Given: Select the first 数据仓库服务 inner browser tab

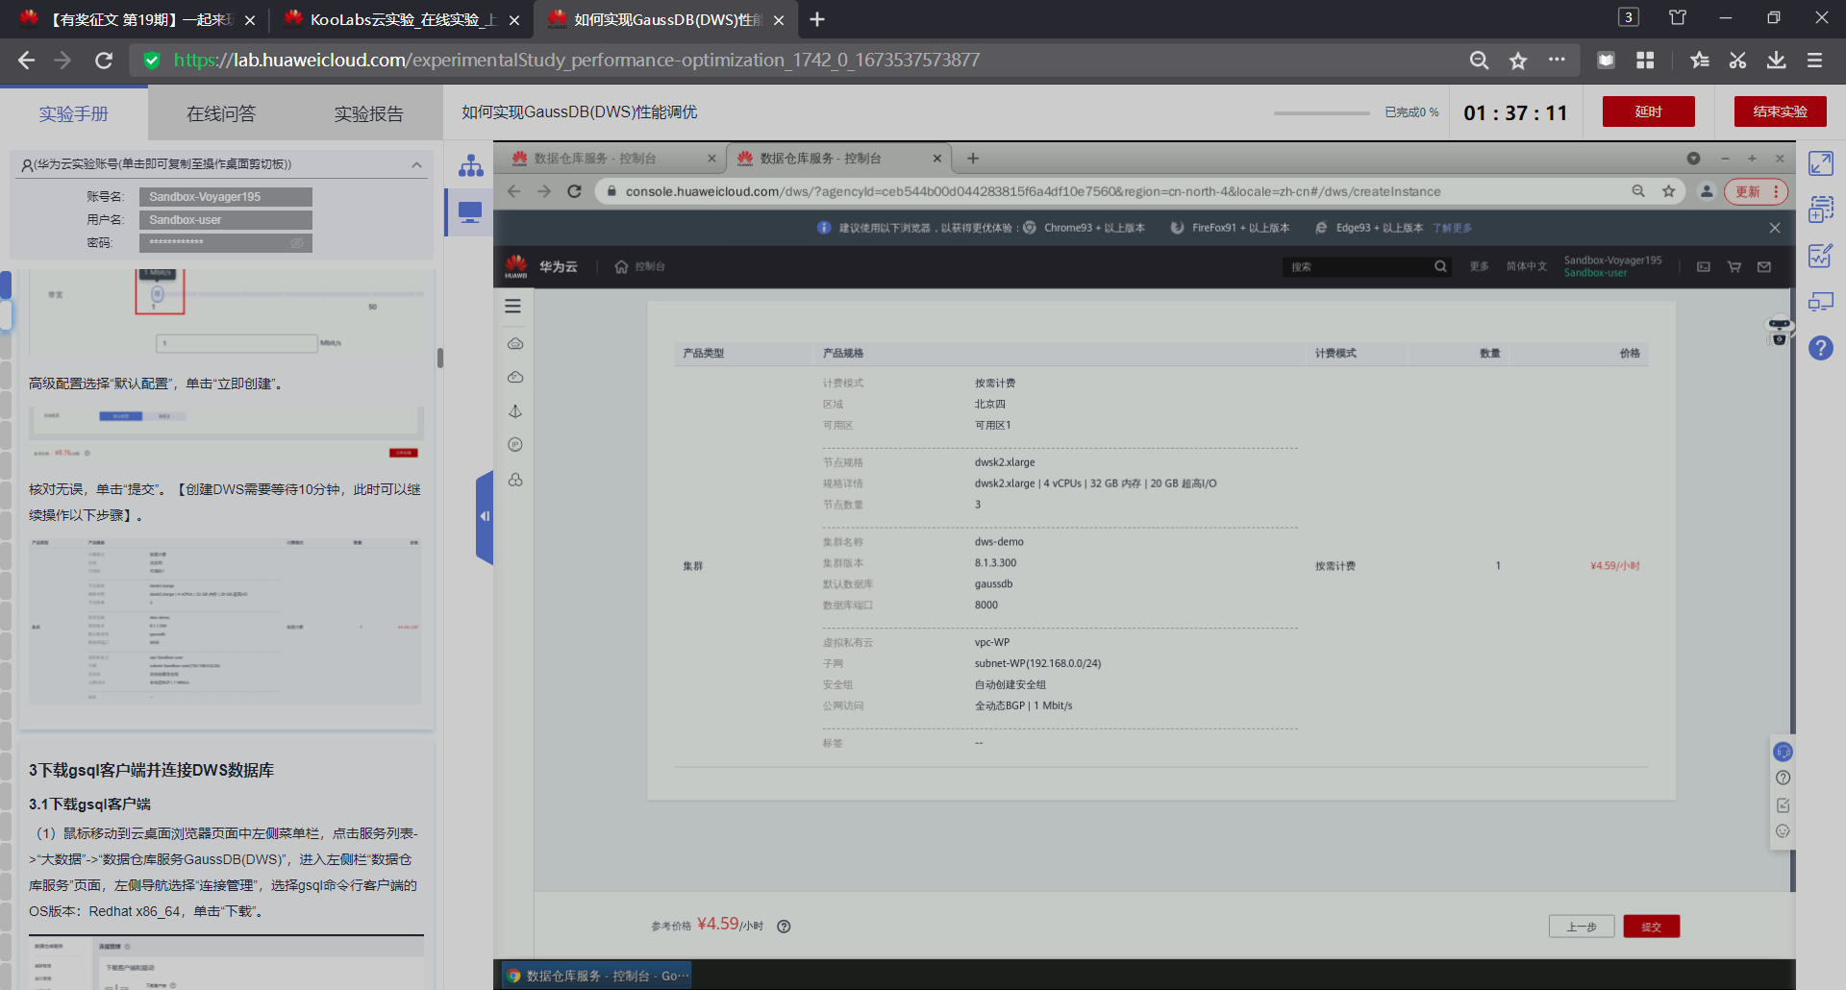Looking at the screenshot, I should (612, 159).
